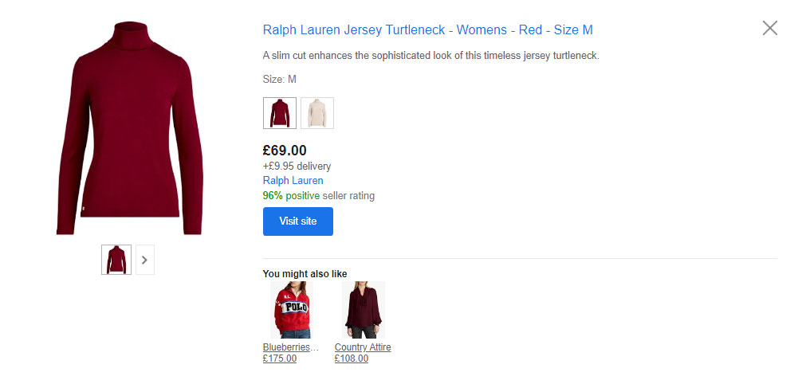This screenshot has width=798, height=384.
Task: Click the Size: M label
Action: click(279, 80)
